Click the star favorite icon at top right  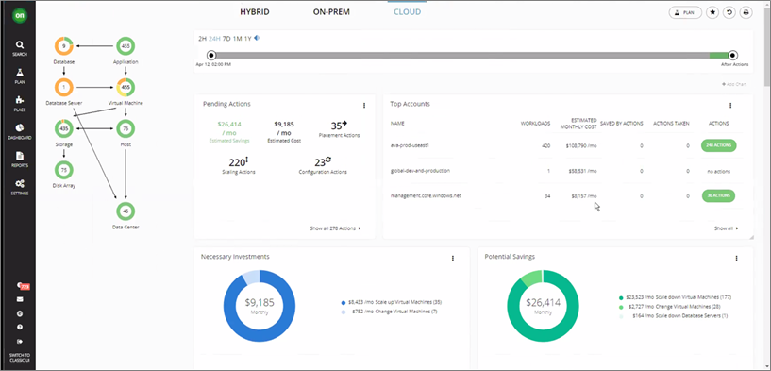coord(712,13)
